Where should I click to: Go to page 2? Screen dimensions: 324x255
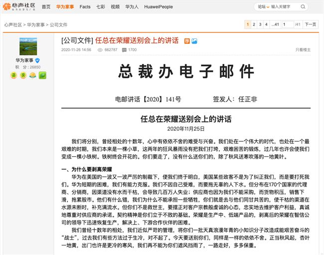254,24
